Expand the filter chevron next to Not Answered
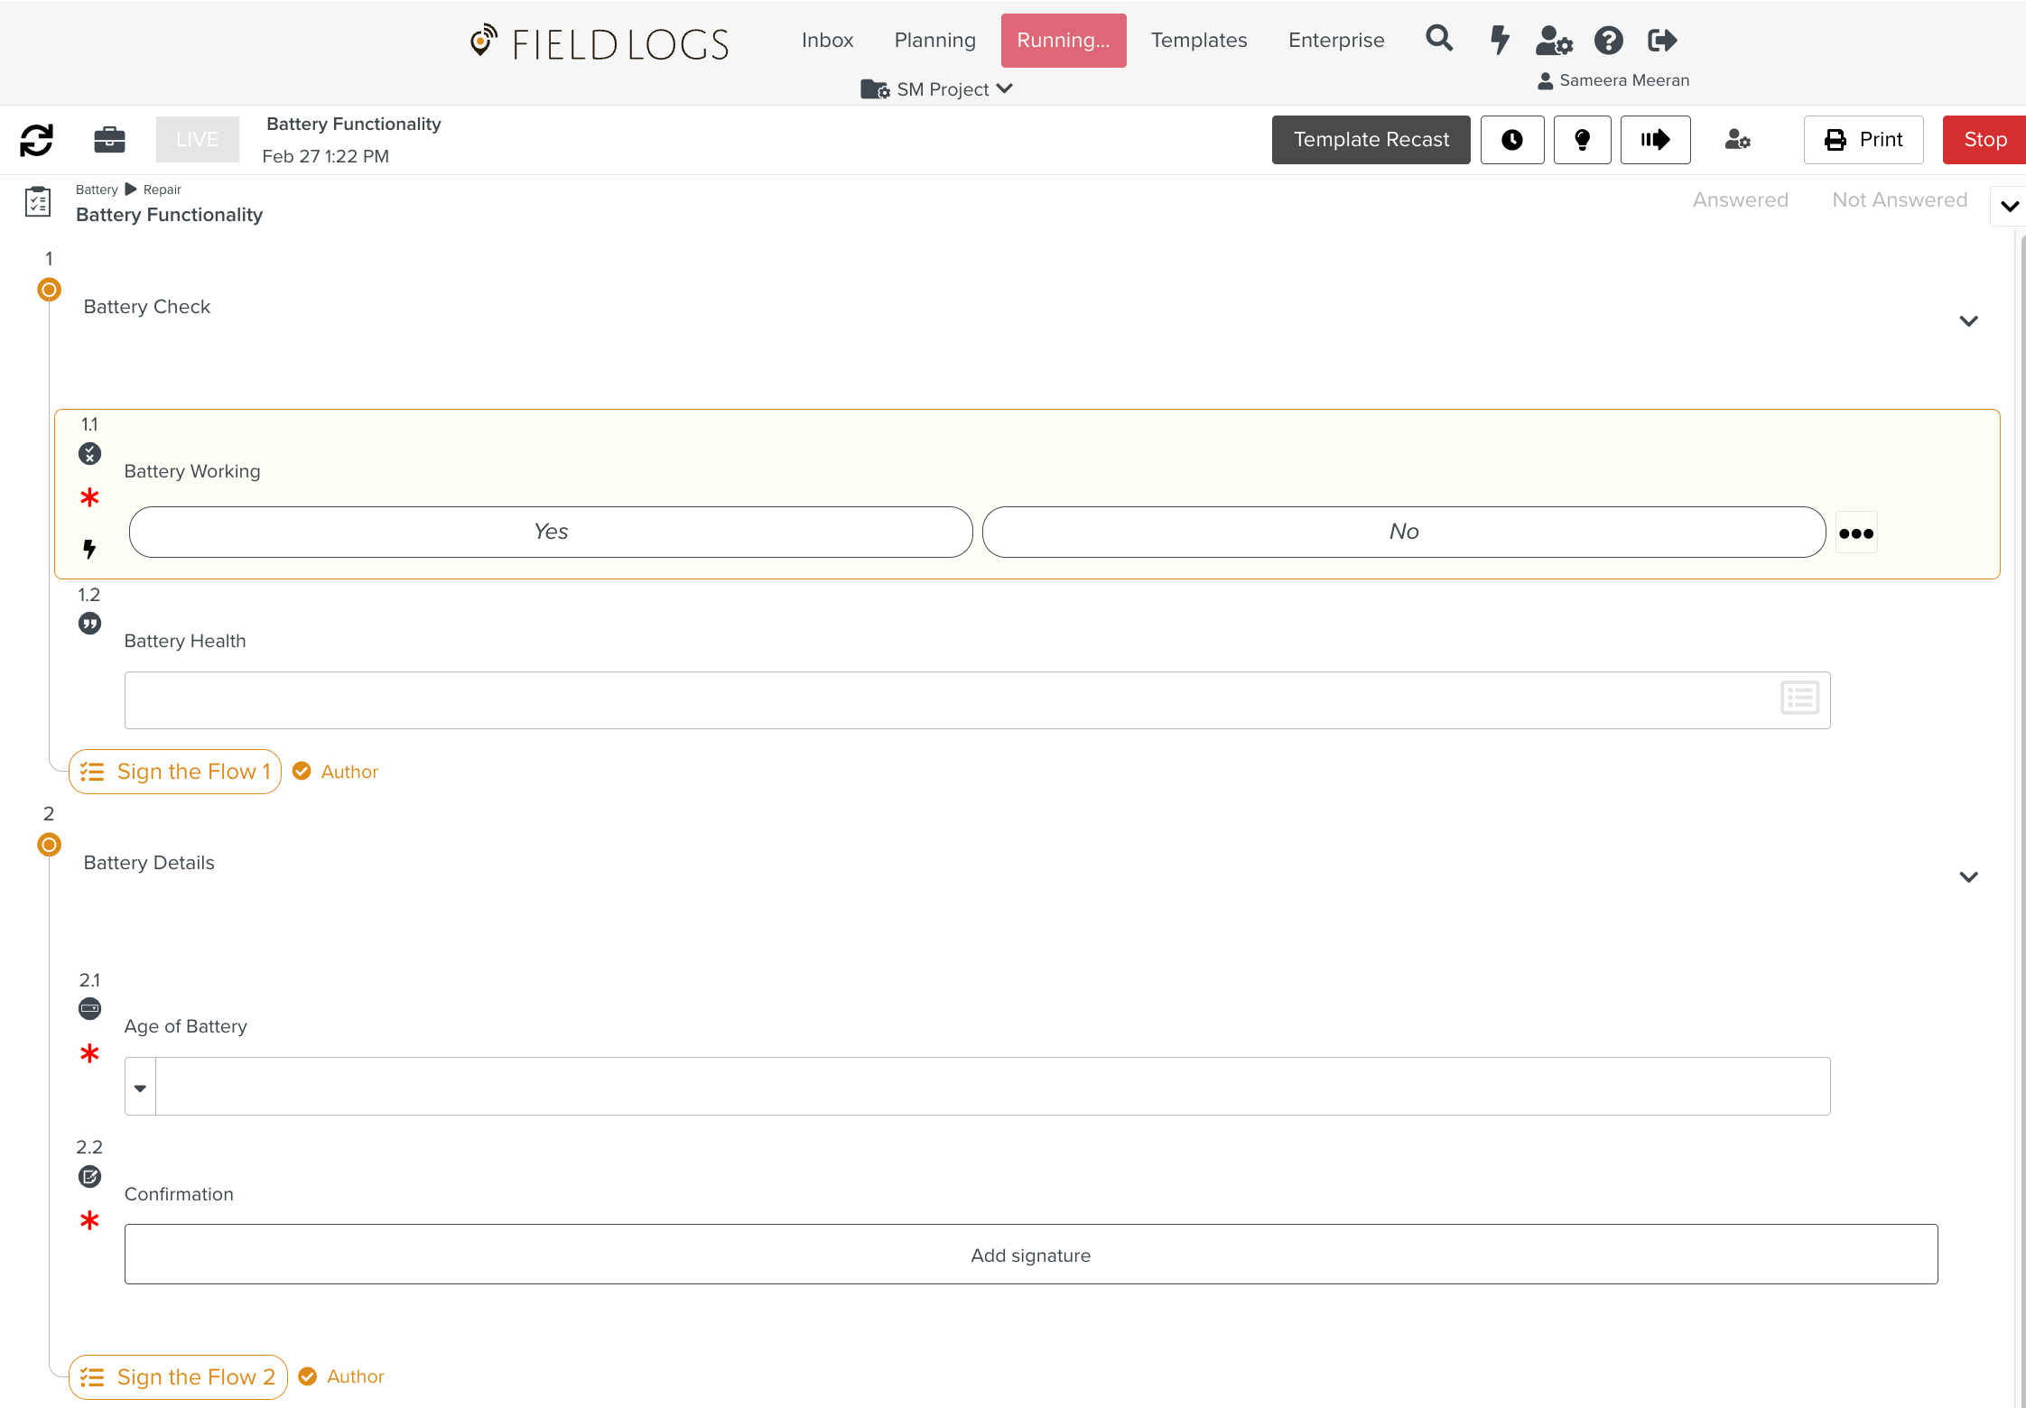2026x1408 pixels. [2009, 207]
